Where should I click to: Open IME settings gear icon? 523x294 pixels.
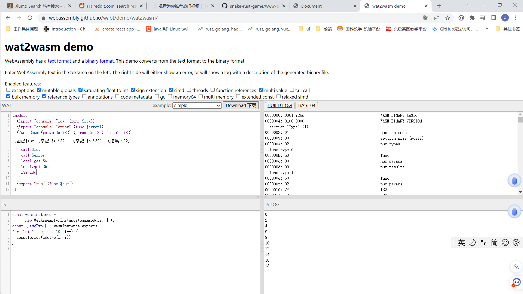coord(516,242)
